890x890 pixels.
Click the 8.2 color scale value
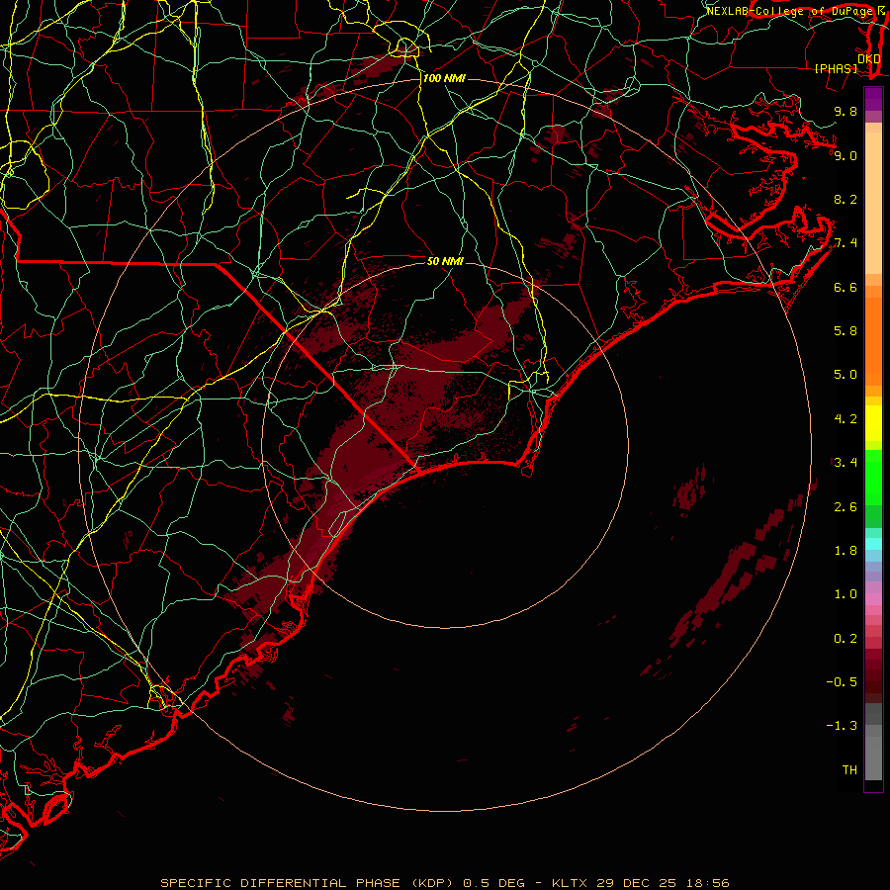tap(845, 199)
